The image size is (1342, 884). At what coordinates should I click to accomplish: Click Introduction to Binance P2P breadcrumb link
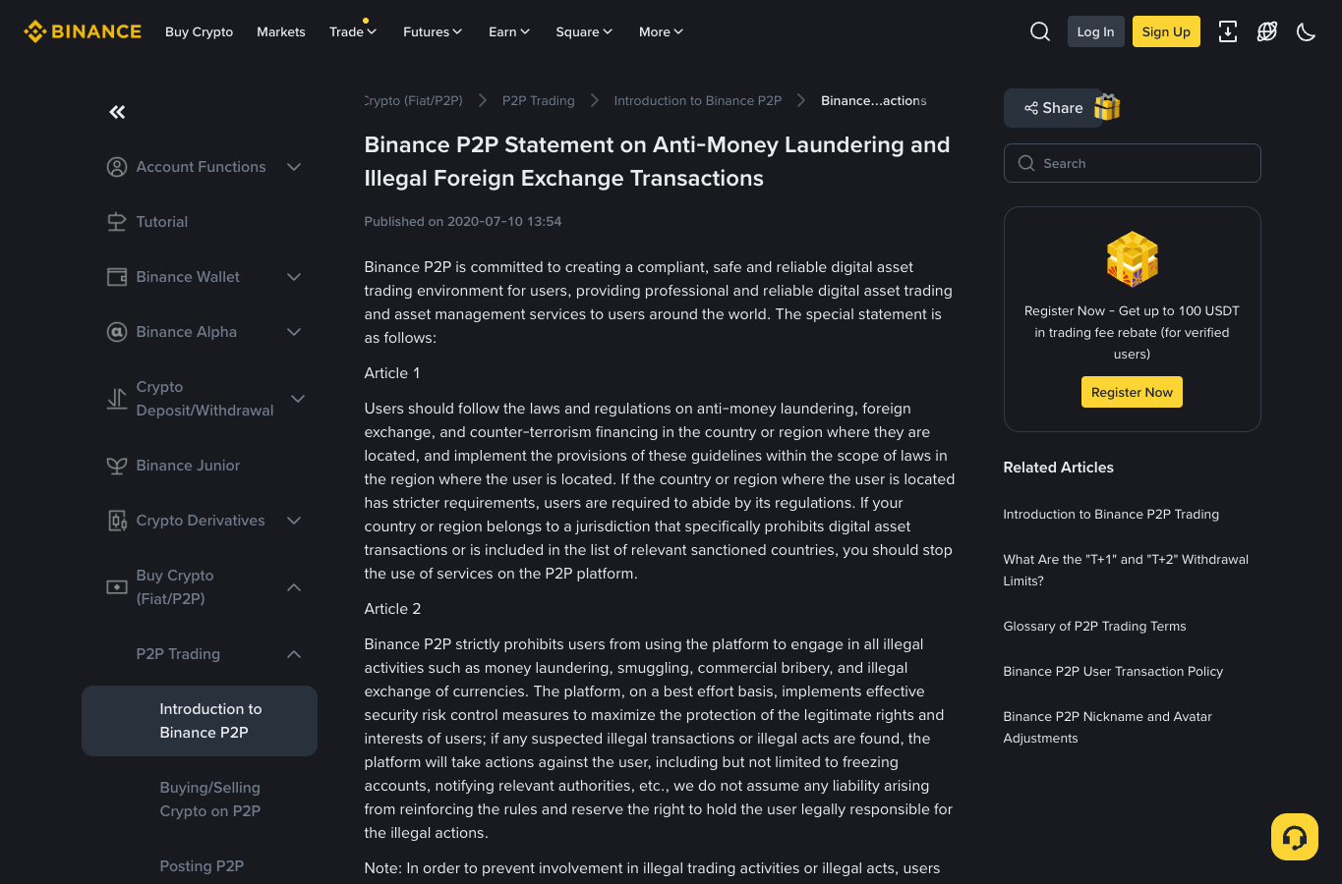tap(698, 100)
